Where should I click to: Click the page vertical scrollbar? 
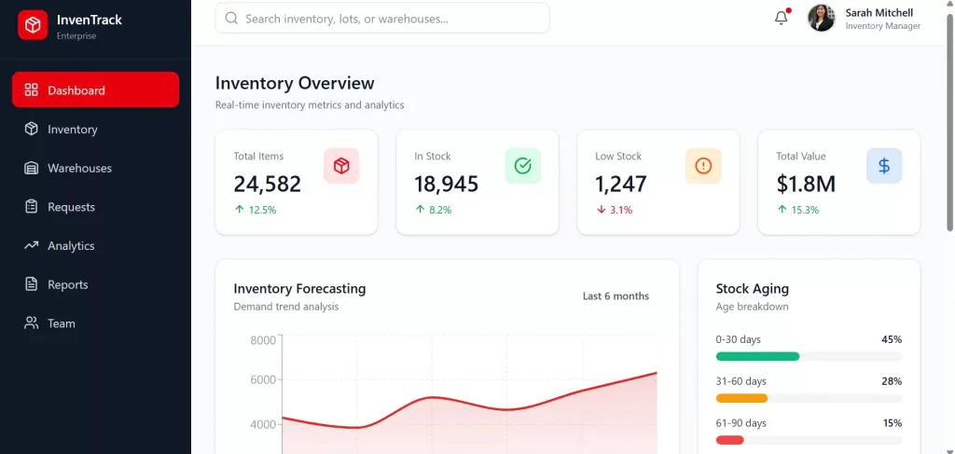pyautogui.click(x=950, y=122)
